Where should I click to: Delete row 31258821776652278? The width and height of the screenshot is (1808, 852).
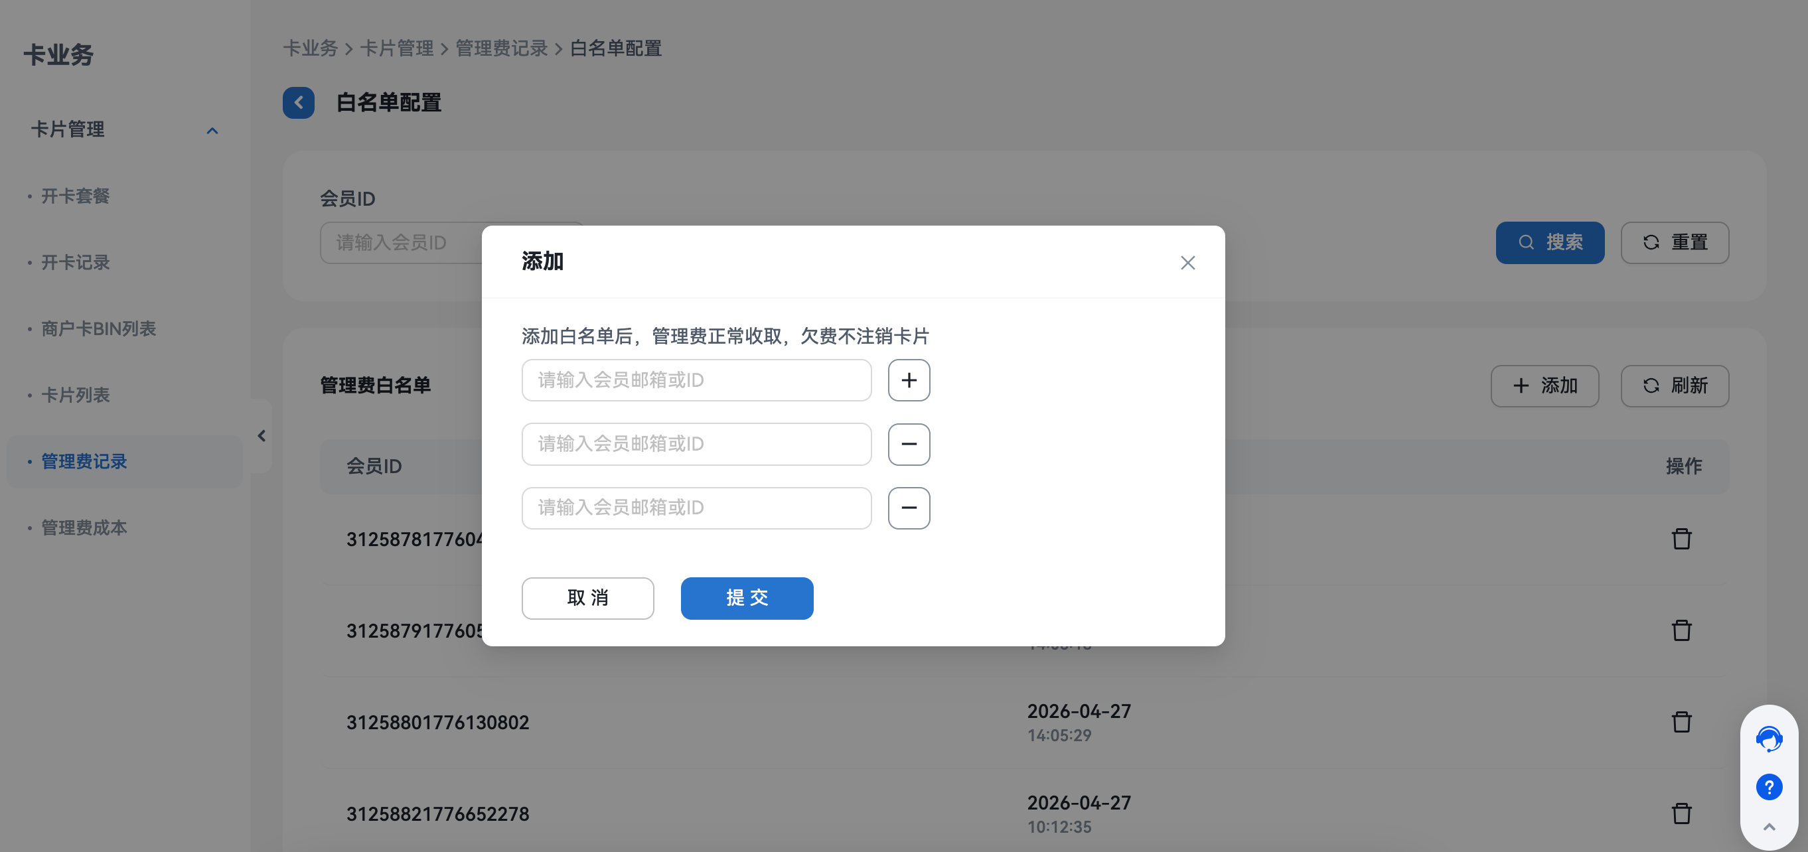click(1682, 814)
